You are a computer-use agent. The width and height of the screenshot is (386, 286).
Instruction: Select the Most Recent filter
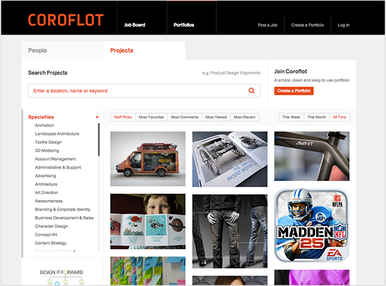(x=244, y=117)
